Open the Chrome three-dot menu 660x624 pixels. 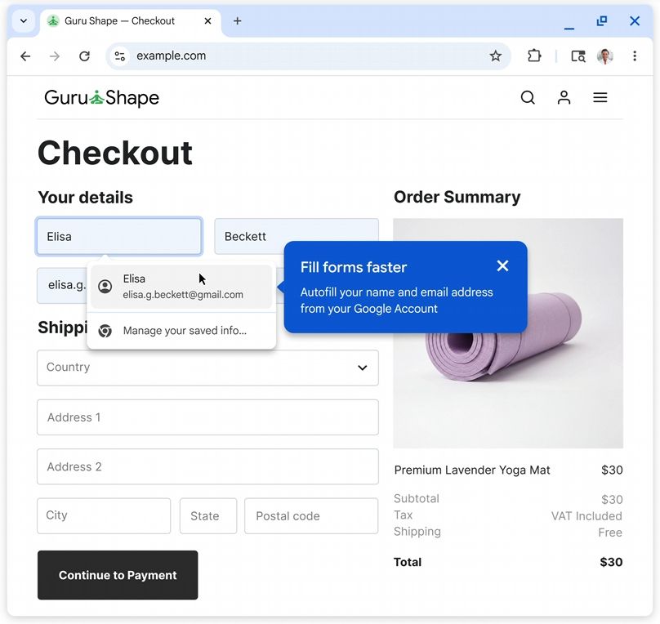pos(635,56)
